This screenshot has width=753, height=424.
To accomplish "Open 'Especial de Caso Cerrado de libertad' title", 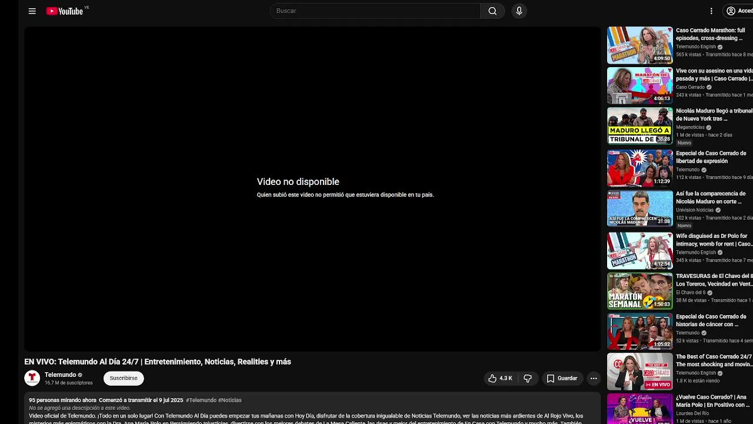I will (x=711, y=157).
